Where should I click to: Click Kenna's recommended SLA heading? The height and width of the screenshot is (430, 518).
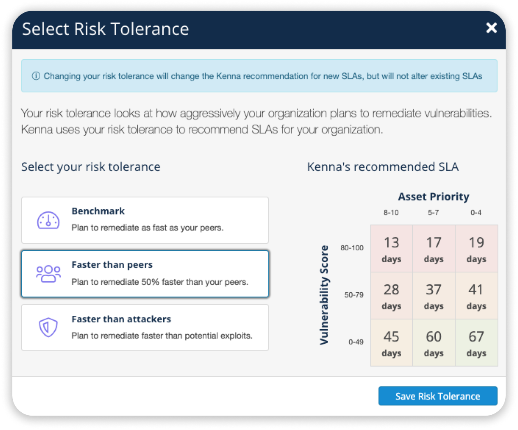pos(383,167)
